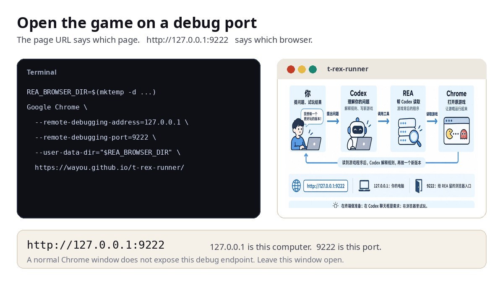Click the '9222: 给 REA' label in diagram
503x283 pixels.
tap(449, 186)
